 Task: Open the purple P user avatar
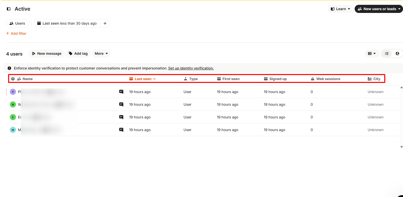coord(13,92)
